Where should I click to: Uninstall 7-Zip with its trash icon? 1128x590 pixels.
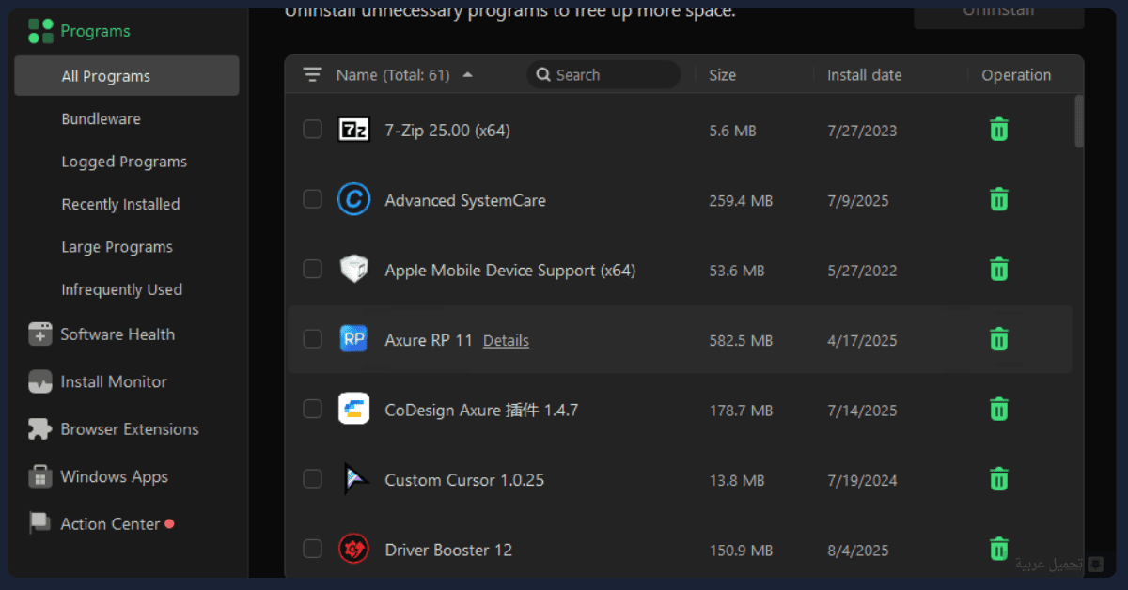[x=999, y=130]
